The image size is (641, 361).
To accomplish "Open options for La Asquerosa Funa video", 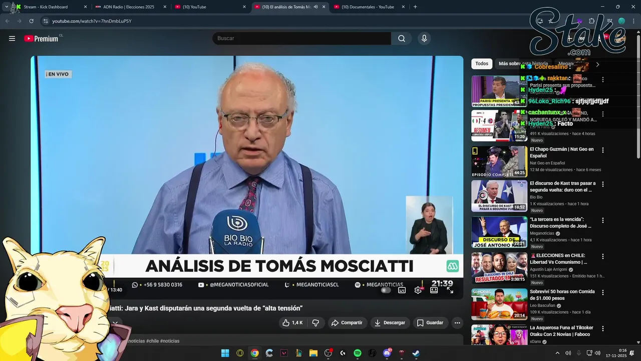I will tap(603, 328).
